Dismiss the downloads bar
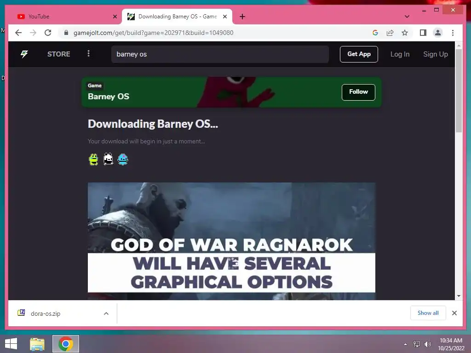This screenshot has width=471, height=353. point(454,313)
